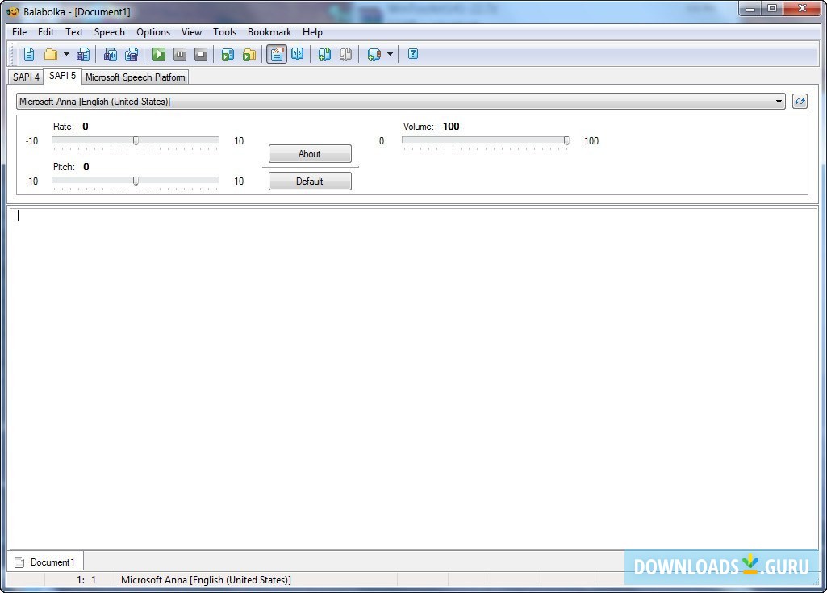Maximize the Balabolka window

pos(772,8)
